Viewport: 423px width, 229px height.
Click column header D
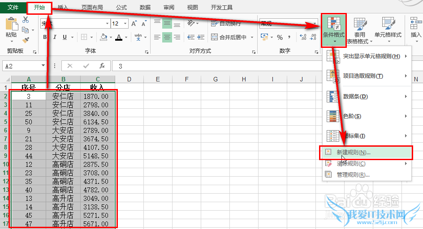pos(129,79)
